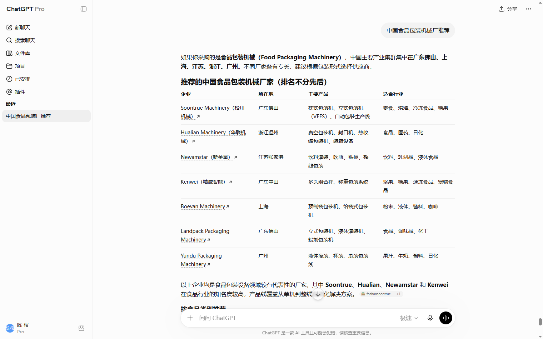
Task: Open Newamstar (新美星) link
Action: (x=209, y=157)
